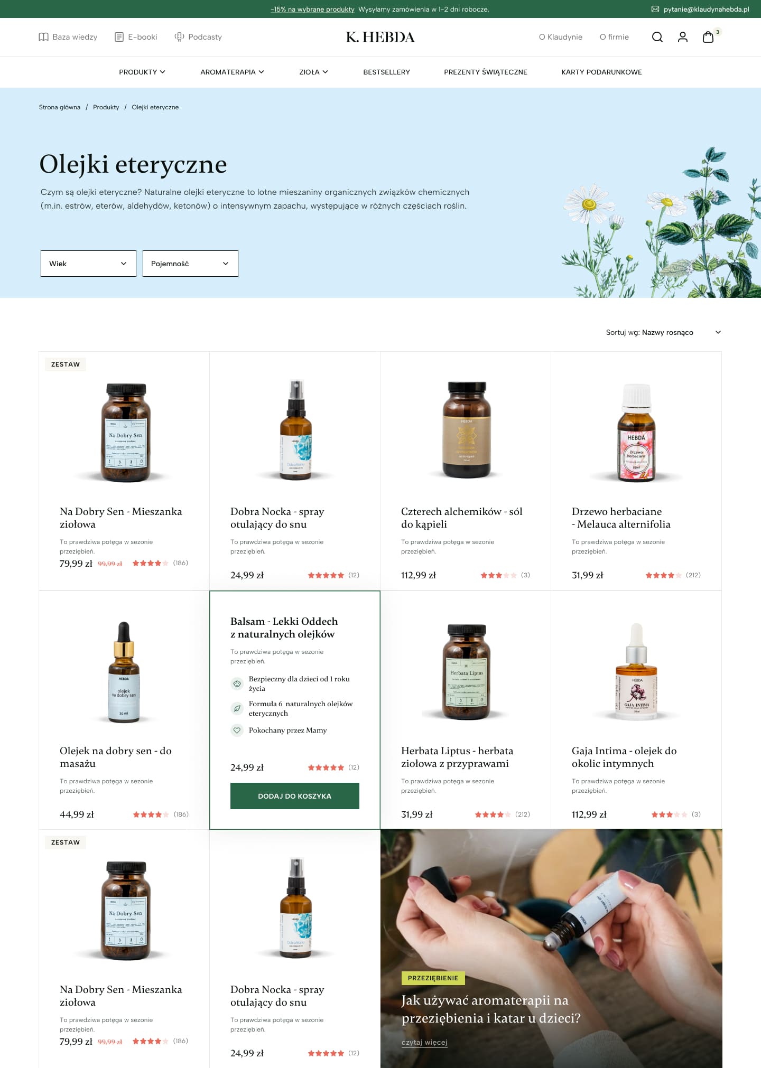
Task: Expand the Wiek filter dropdown
Action: tap(88, 264)
